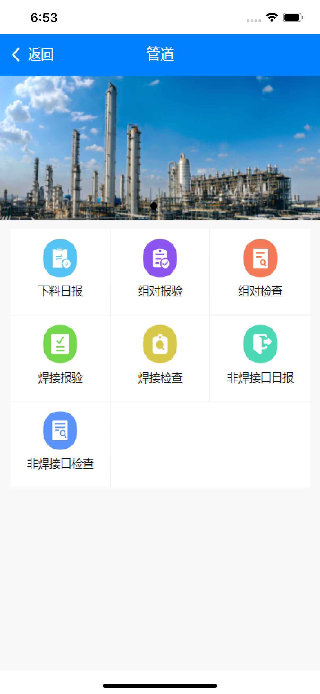Tap the 管道 page title
The height and width of the screenshot is (694, 320).
160,54
